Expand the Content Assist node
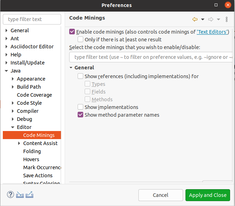 (19, 143)
